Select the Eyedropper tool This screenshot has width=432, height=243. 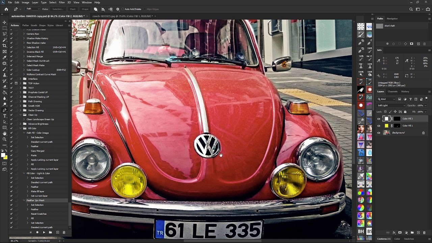point(4,57)
